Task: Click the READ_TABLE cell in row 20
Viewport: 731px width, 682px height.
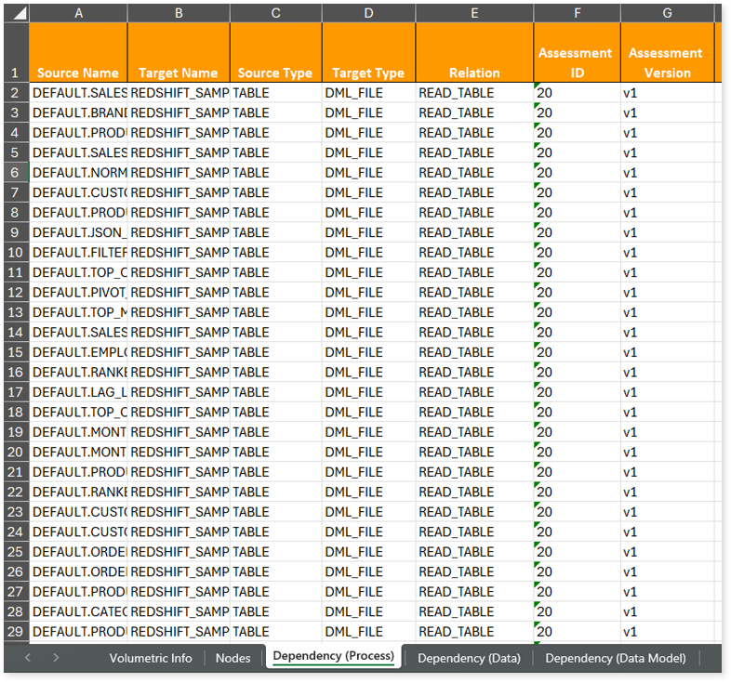Action: pos(474,452)
